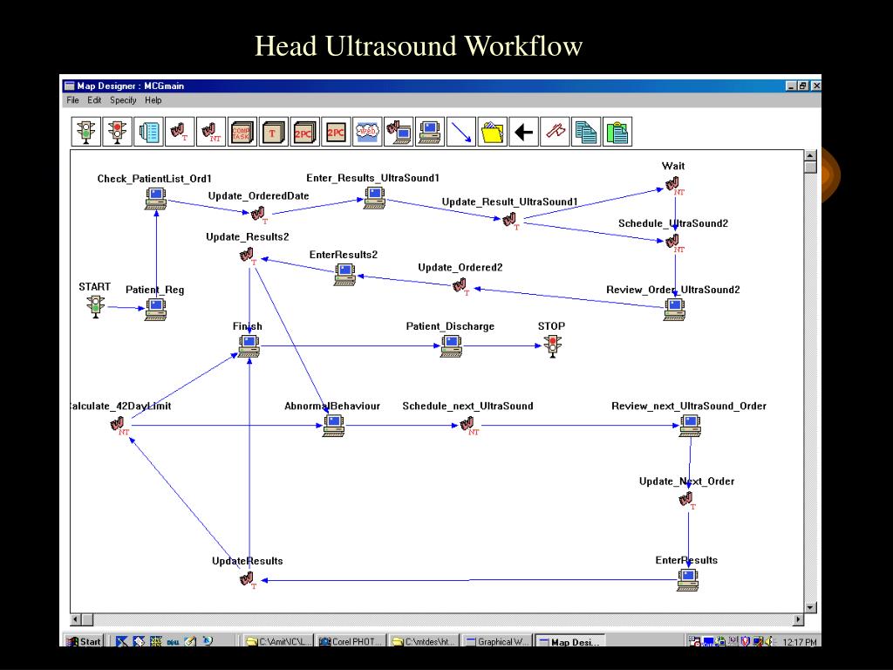Select the flat 2PC tool
This screenshot has height=670, width=893.
336,132
